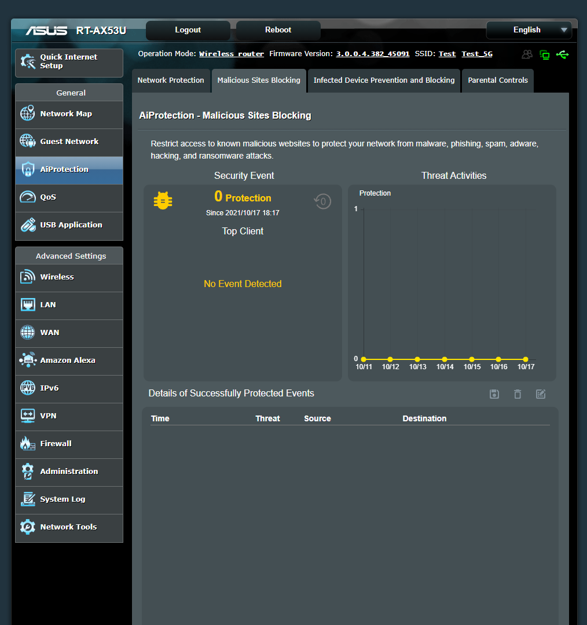
Task: Click the 10/14 data point on chart
Action: coord(445,359)
